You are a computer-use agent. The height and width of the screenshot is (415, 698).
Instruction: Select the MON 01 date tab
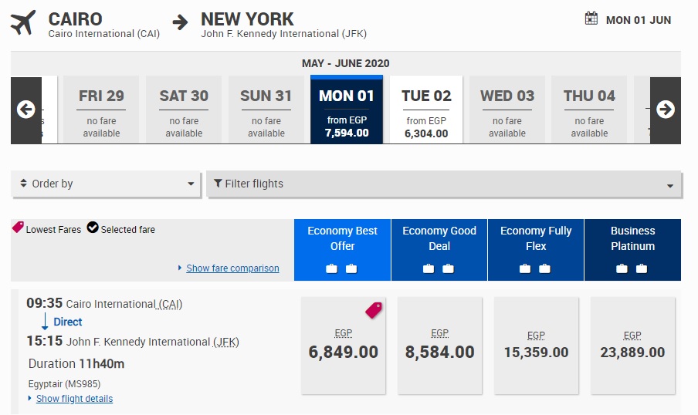click(x=346, y=110)
